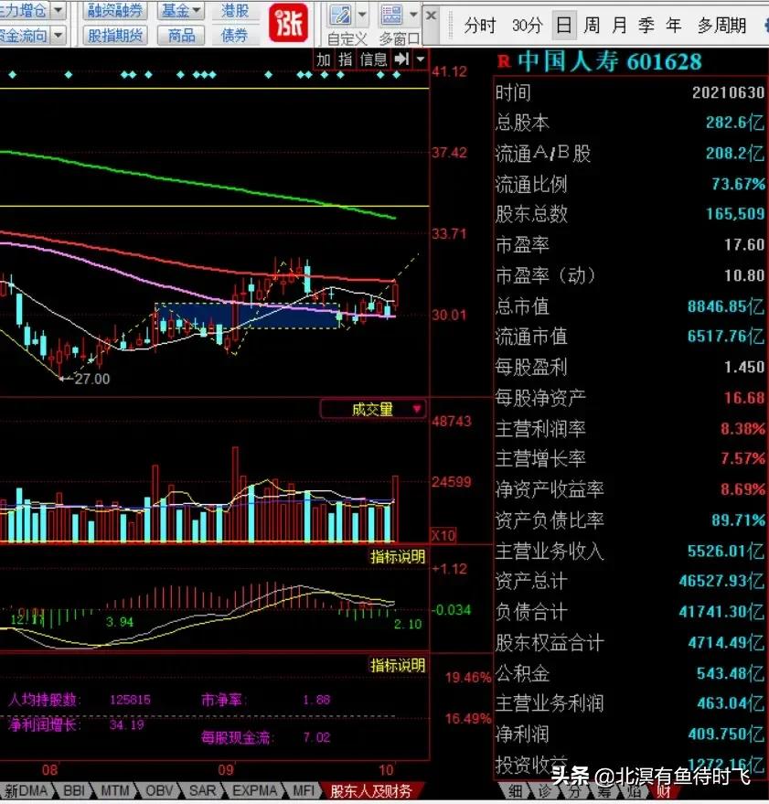Click the jump-to-end arrow icon on chart
This screenshot has width=769, height=804.
(x=401, y=59)
